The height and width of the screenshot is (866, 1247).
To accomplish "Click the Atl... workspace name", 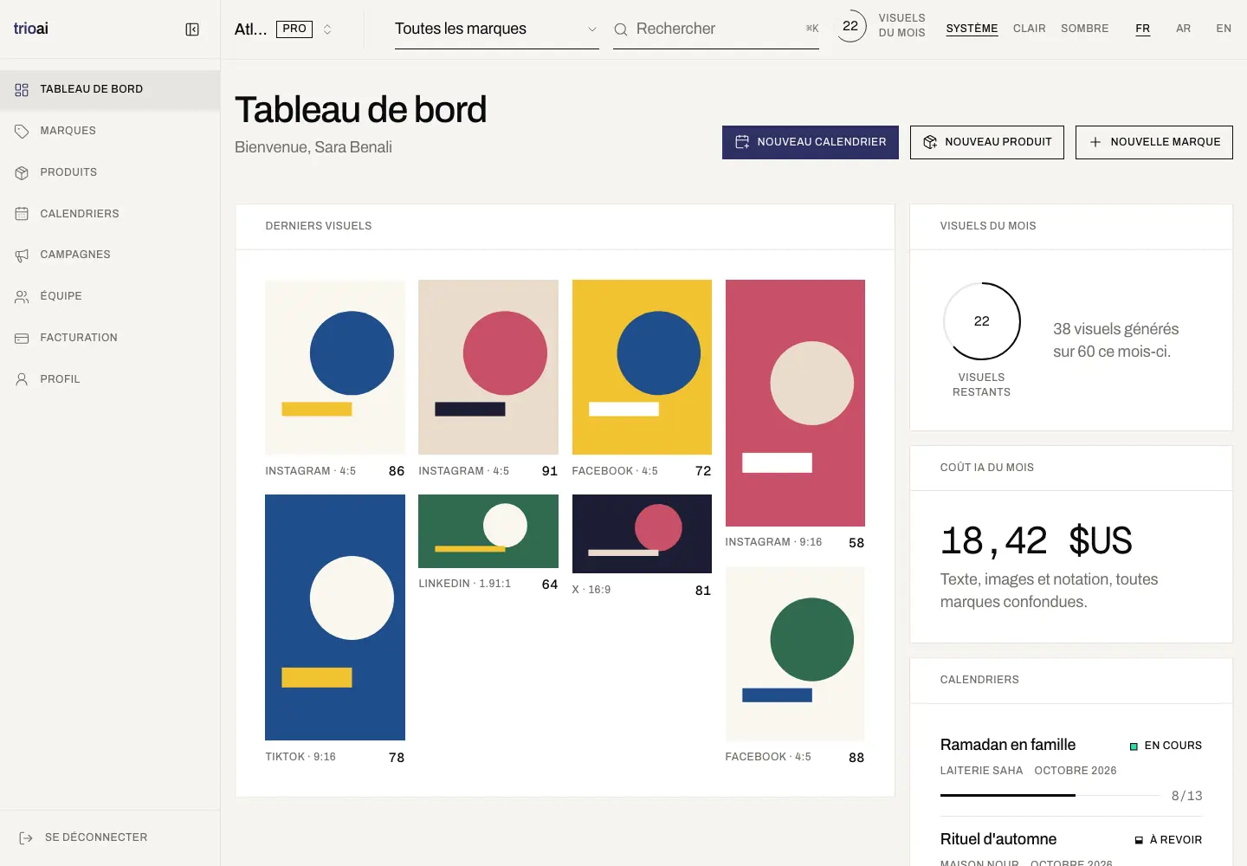I will tap(251, 29).
